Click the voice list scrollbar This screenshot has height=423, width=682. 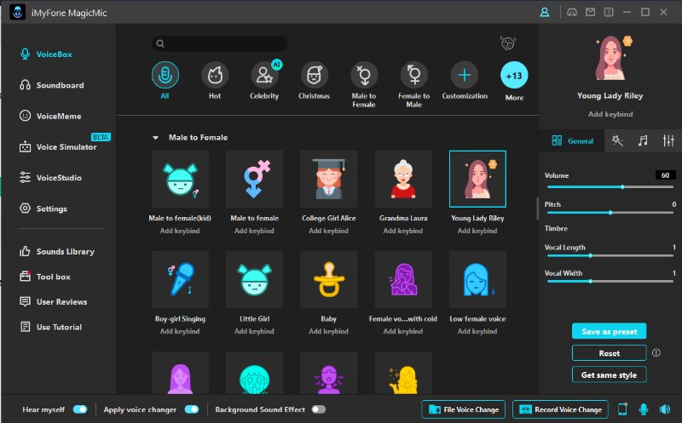[x=538, y=209]
